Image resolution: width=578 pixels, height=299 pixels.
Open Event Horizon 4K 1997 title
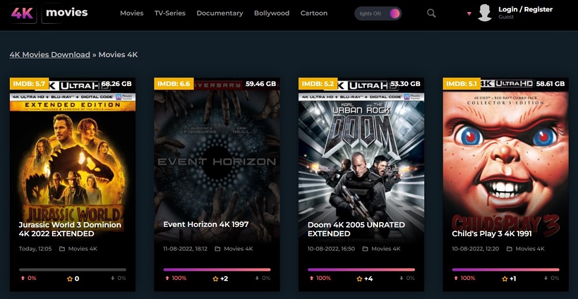pyautogui.click(x=206, y=224)
